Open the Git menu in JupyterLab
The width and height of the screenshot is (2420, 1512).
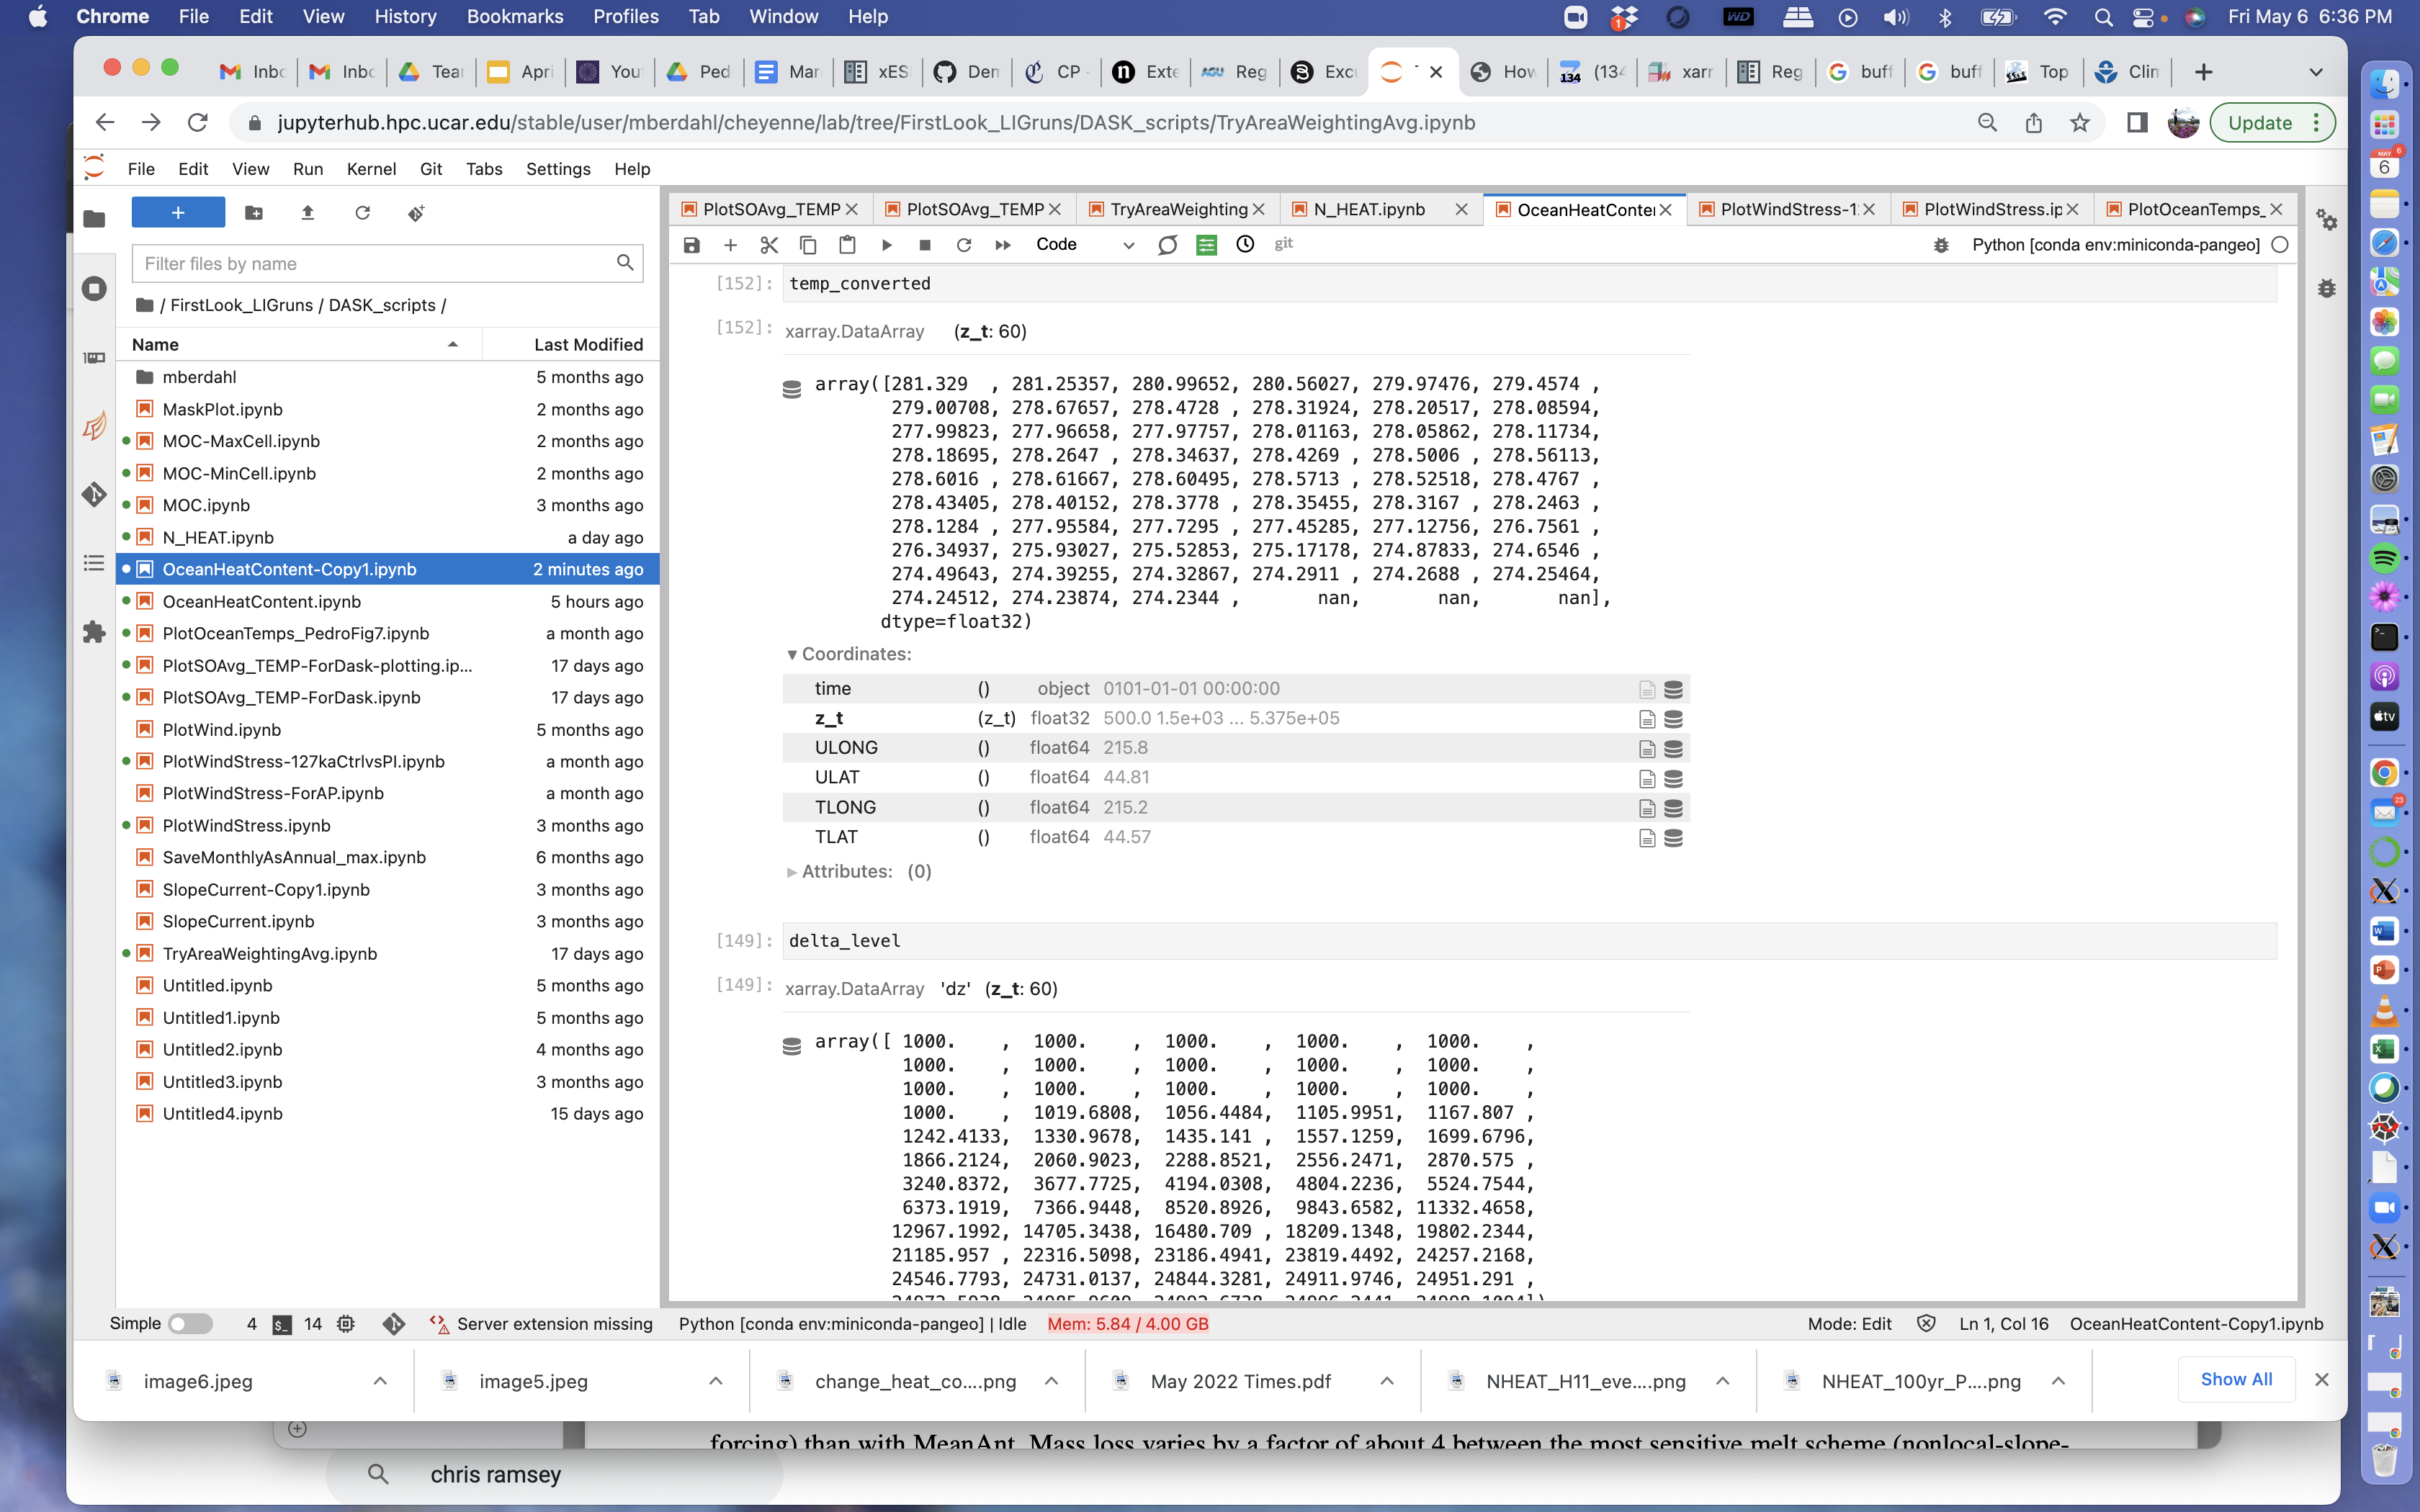[x=431, y=169]
